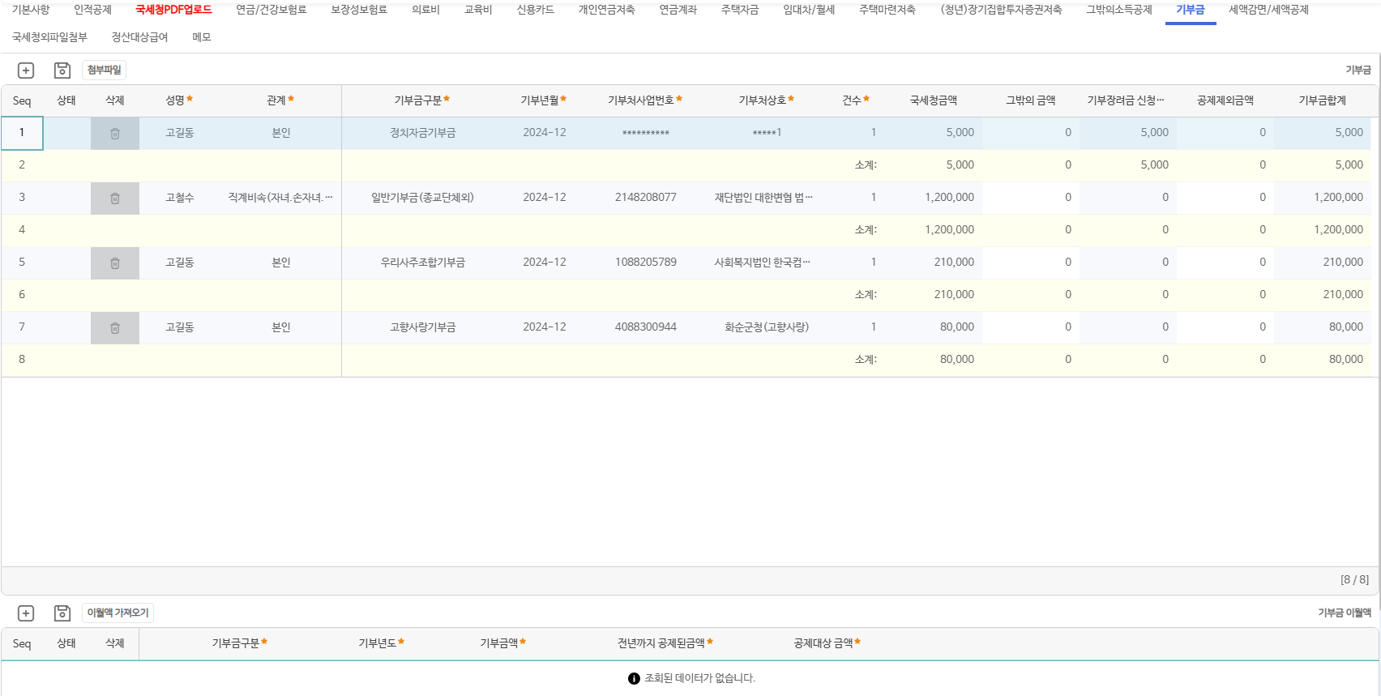This screenshot has width=1381, height=696.
Task: Click the 일반기부금(종교단체외) cell
Action: pos(423,198)
